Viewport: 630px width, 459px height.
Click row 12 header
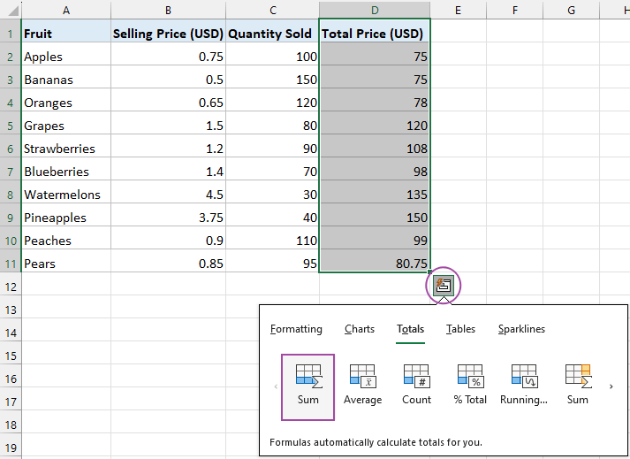[10, 287]
